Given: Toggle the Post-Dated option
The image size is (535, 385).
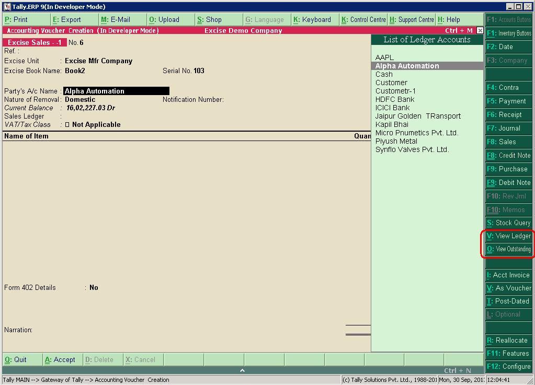Looking at the screenshot, I should pyautogui.click(x=508, y=301).
